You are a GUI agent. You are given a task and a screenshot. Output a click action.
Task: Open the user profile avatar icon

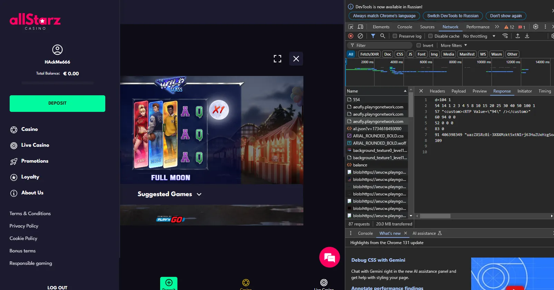[x=57, y=50]
